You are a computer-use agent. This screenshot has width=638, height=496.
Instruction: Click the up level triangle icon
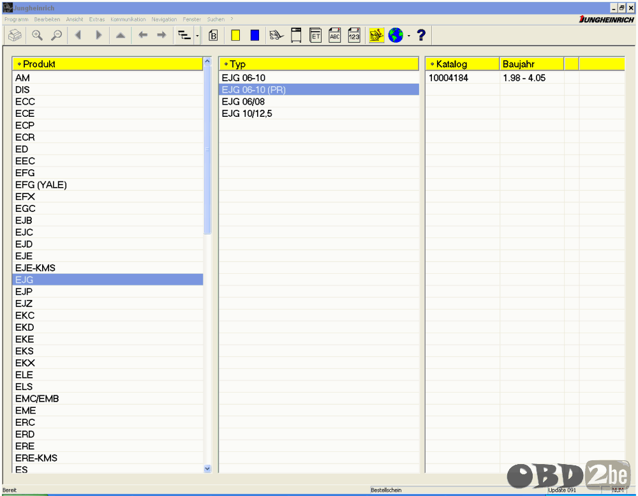click(121, 36)
